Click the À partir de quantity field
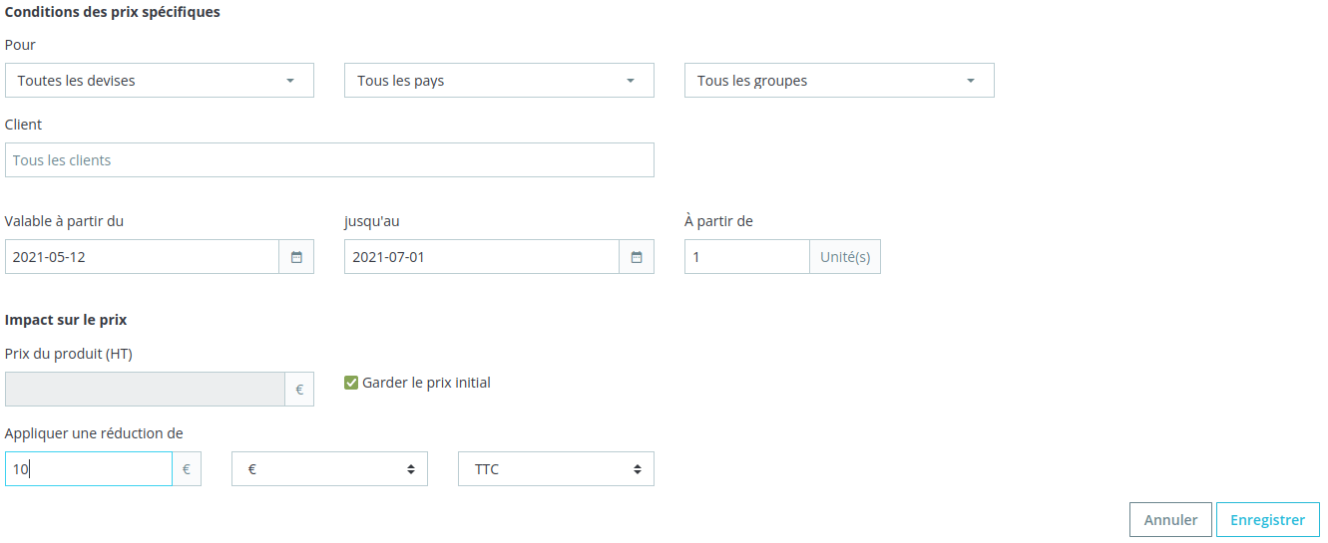This screenshot has width=1328, height=543. [x=747, y=257]
